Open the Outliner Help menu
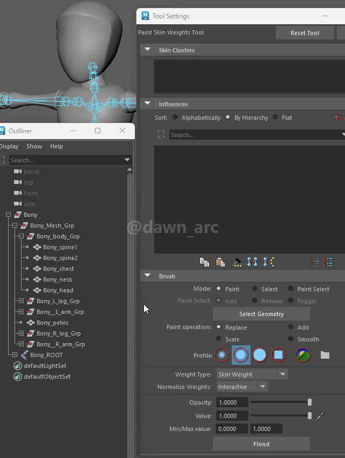Screen dimensions: 345x458 coord(56,146)
